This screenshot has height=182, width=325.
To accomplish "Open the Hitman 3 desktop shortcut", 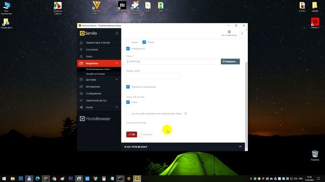I will coord(315,23).
